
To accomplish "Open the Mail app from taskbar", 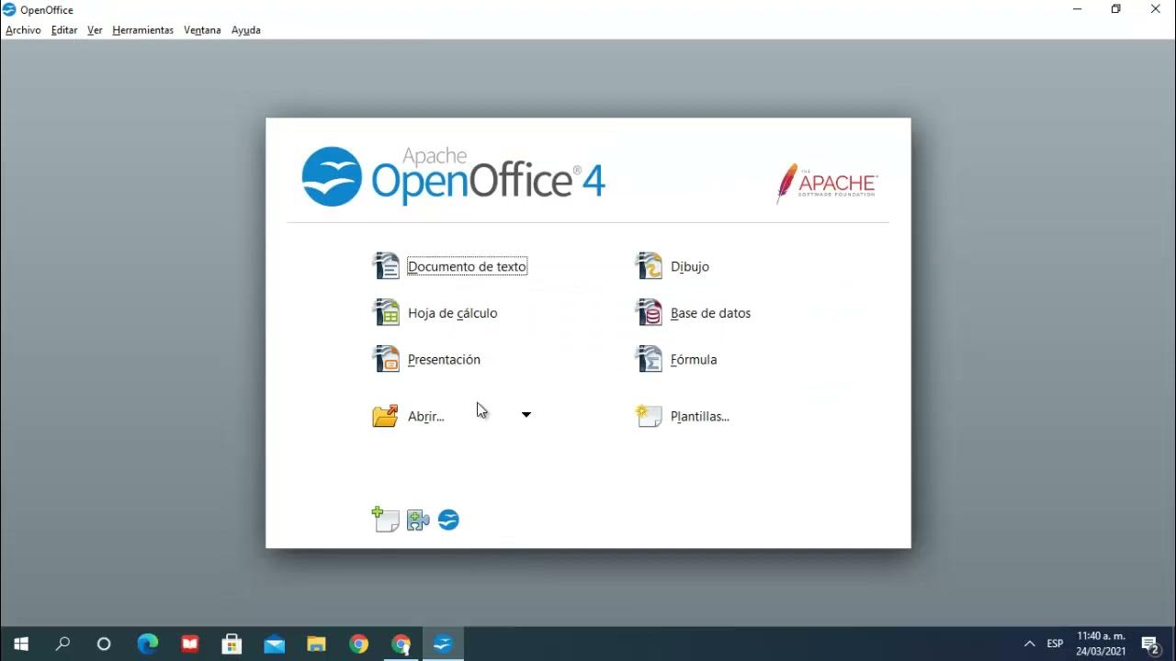I will coord(274,644).
